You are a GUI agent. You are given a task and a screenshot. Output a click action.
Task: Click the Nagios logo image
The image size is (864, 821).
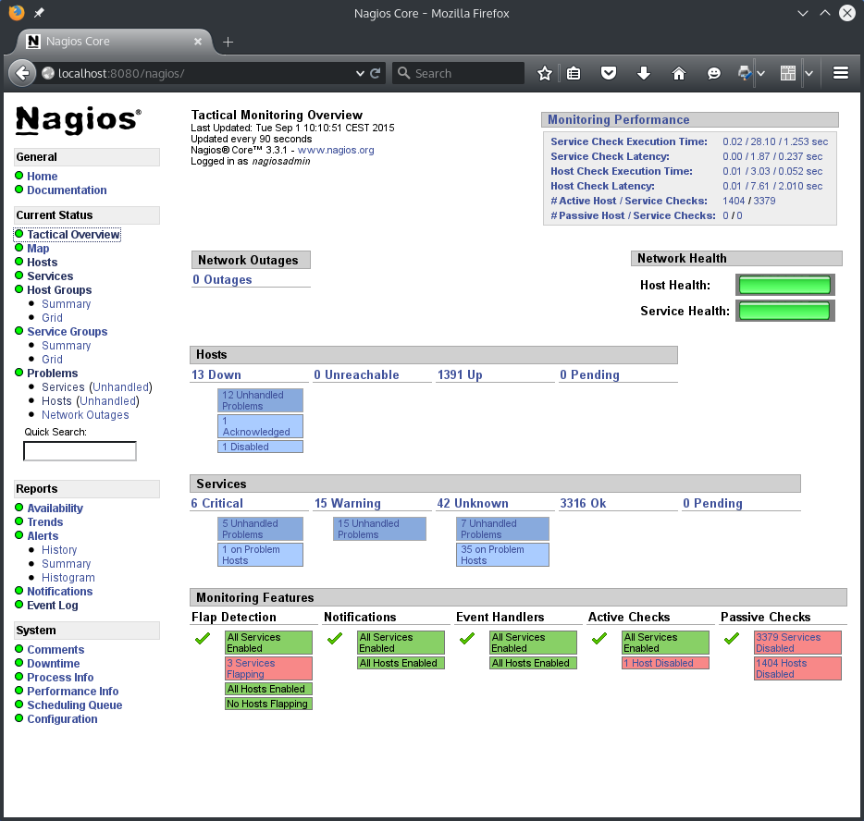pos(79,120)
